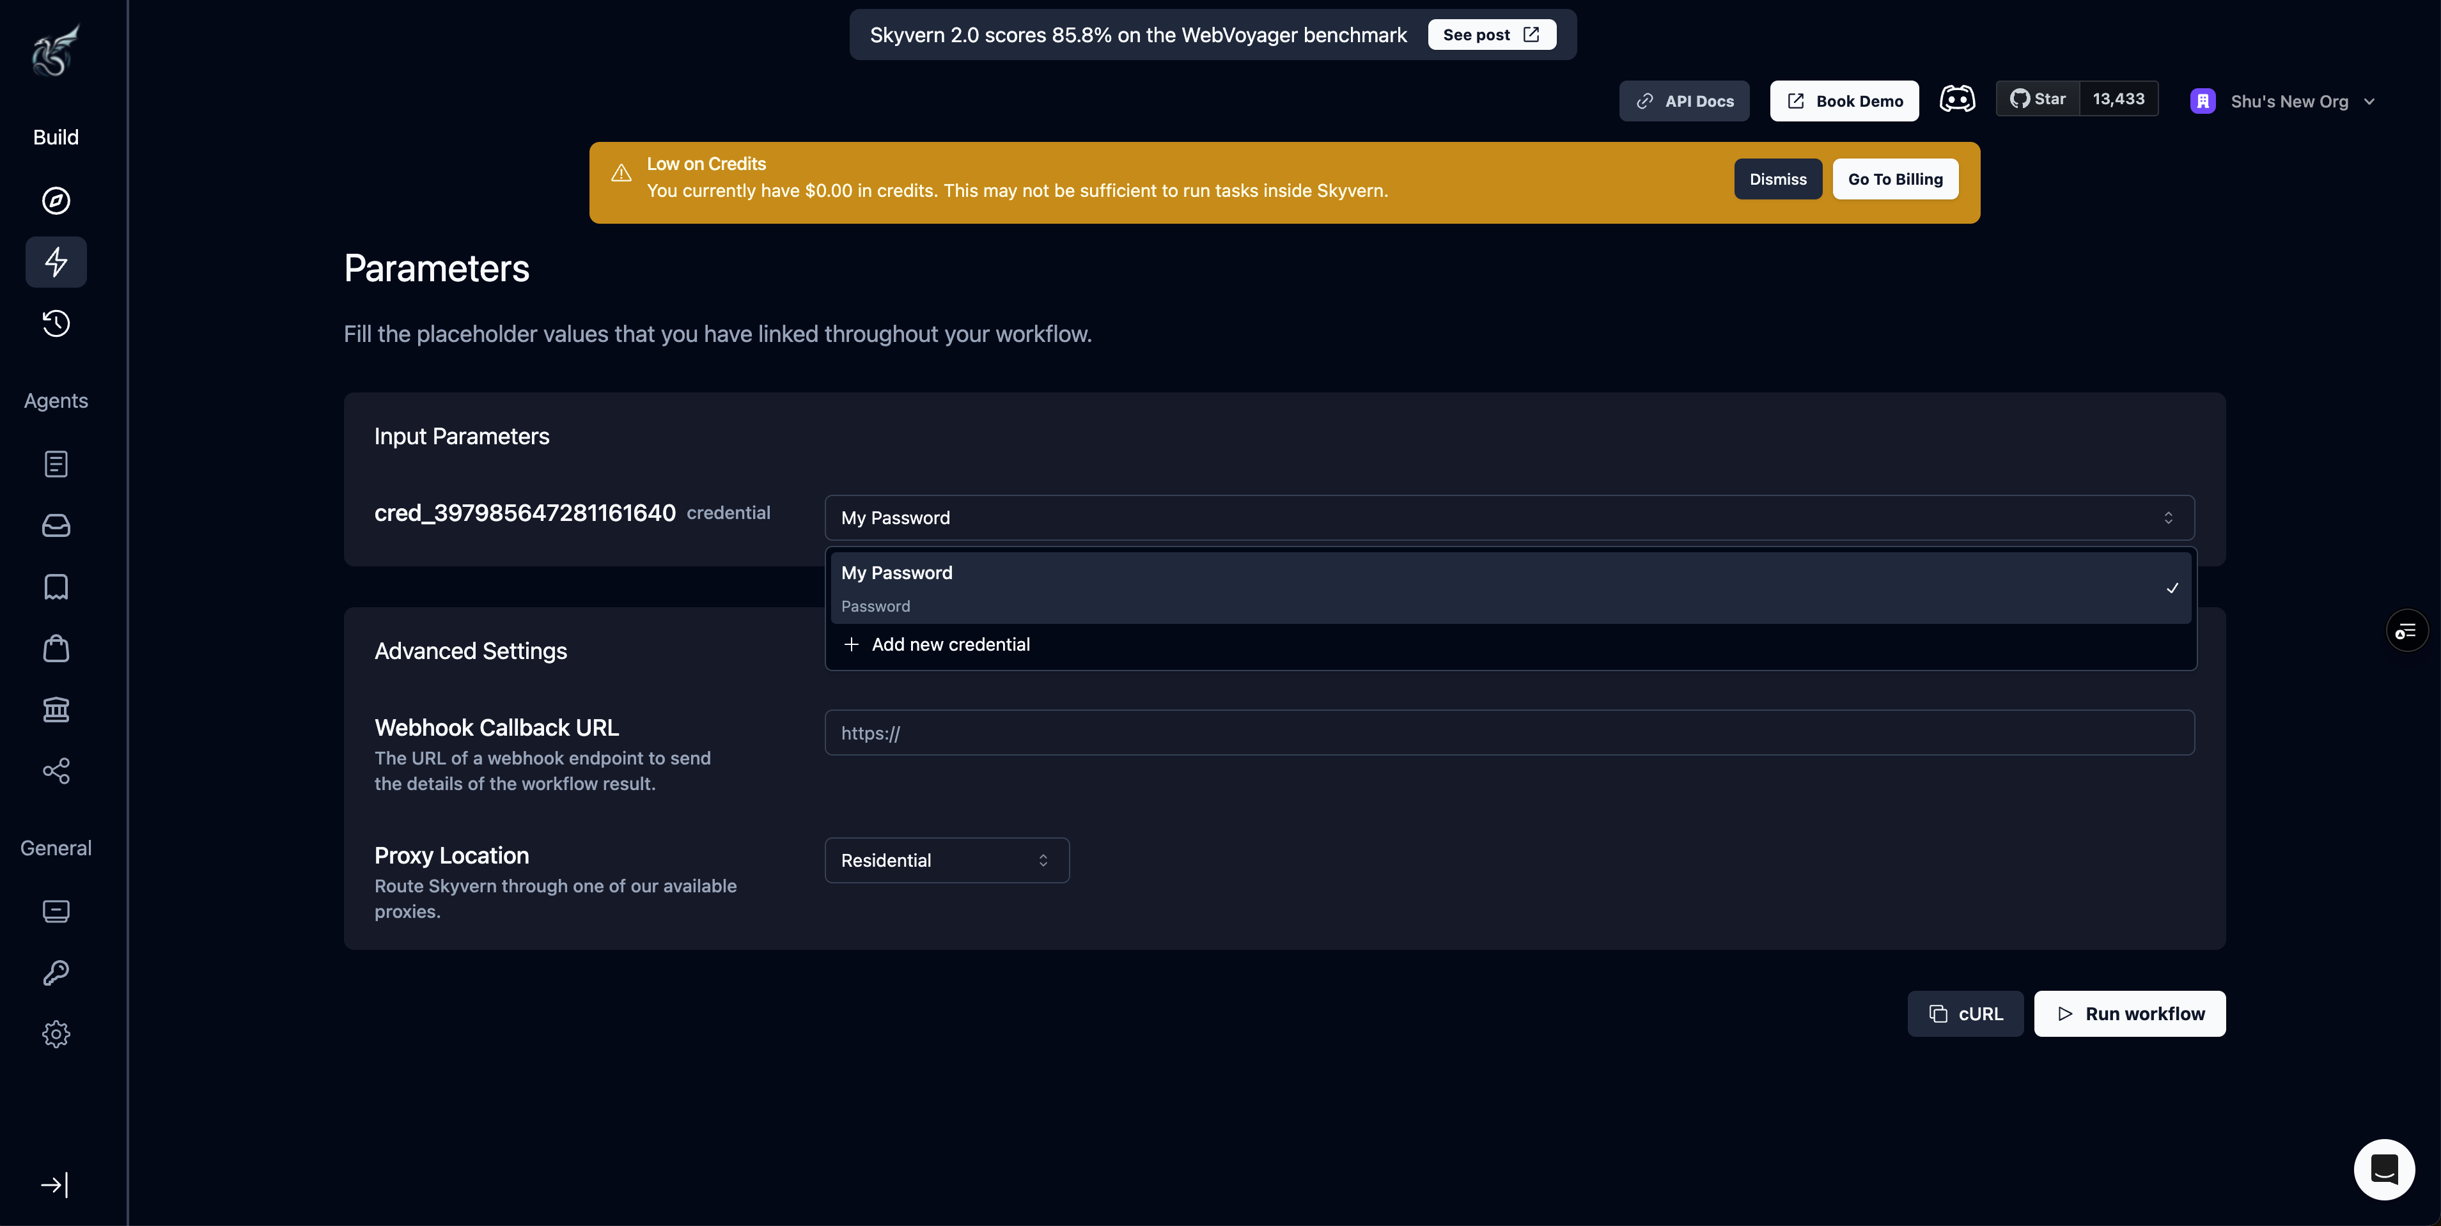
Task: Select the Discover compass icon in sidebar
Action: 55,200
